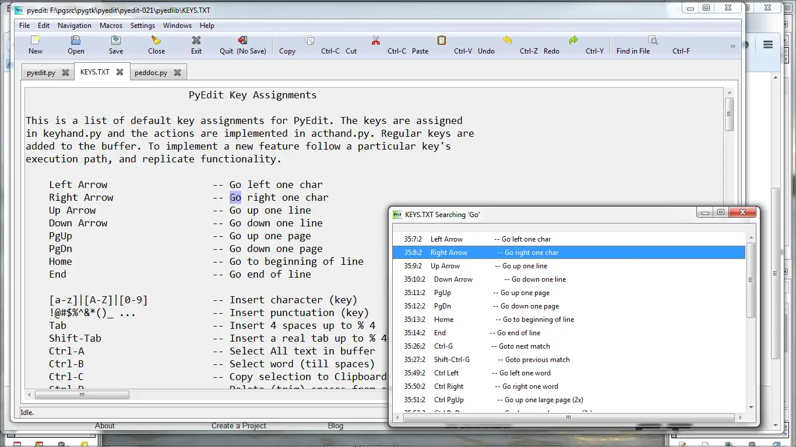
Task: Click search results horizontal scrollbar thumb
Action: pyautogui.click(x=568, y=417)
